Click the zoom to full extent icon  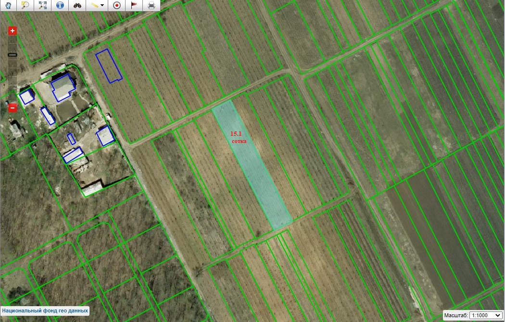tap(43, 6)
